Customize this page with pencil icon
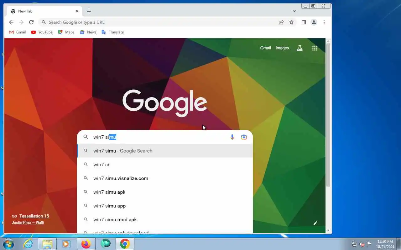 coord(315,223)
